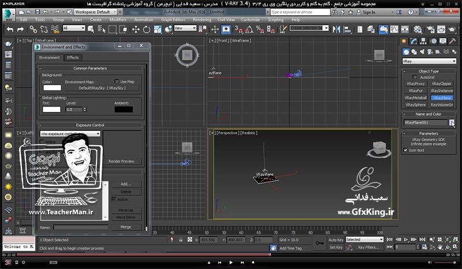Click the Key Filters button
This screenshot has width=462, height=269.
368,247
